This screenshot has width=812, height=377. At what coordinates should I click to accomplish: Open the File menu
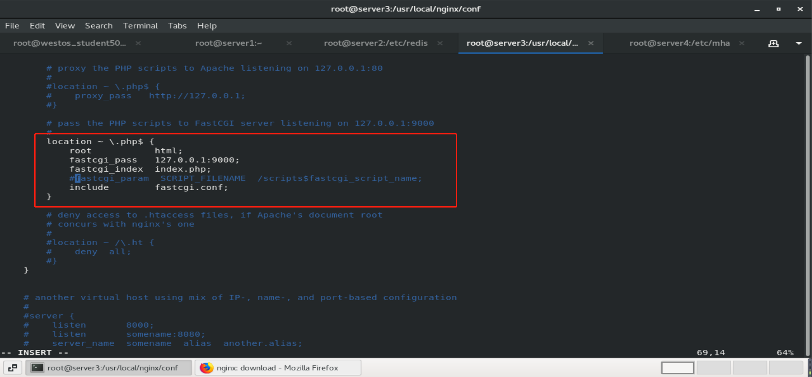12,26
